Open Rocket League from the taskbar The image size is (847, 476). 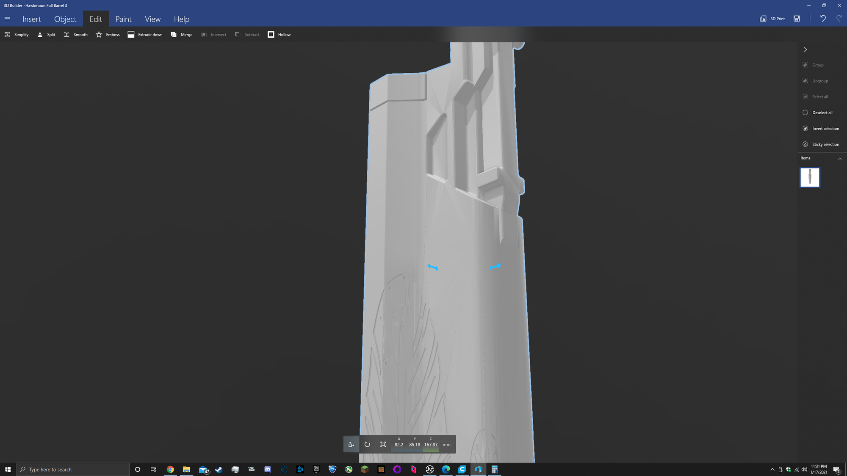tap(332, 469)
